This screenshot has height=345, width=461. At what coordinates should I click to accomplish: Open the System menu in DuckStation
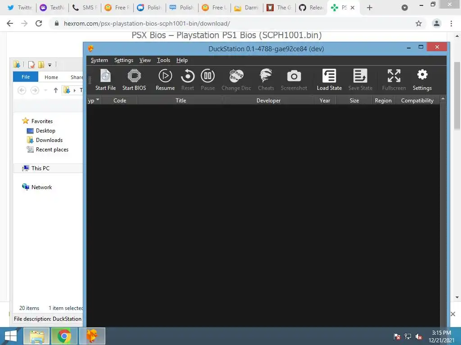point(99,60)
